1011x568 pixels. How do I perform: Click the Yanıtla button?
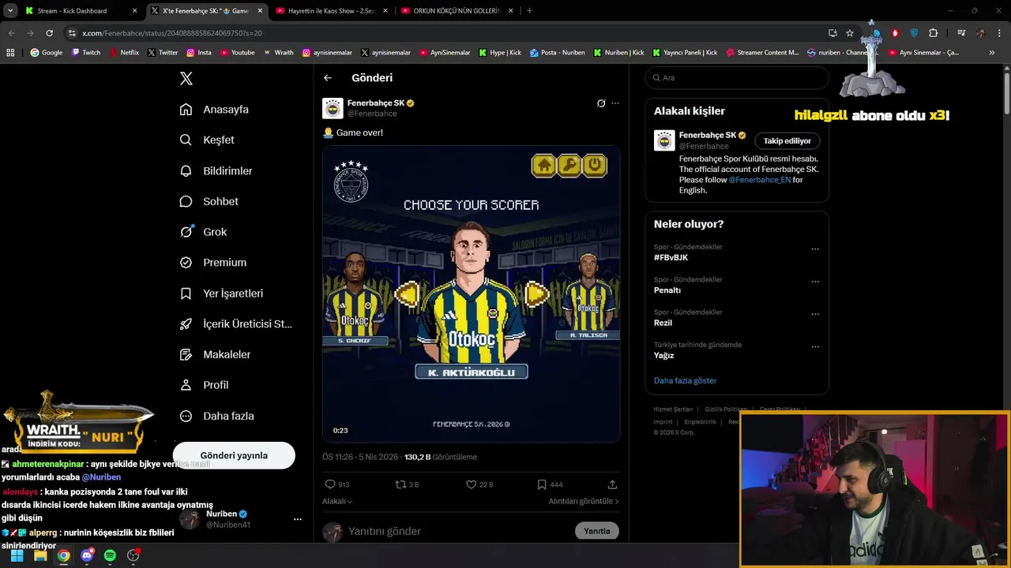(596, 531)
